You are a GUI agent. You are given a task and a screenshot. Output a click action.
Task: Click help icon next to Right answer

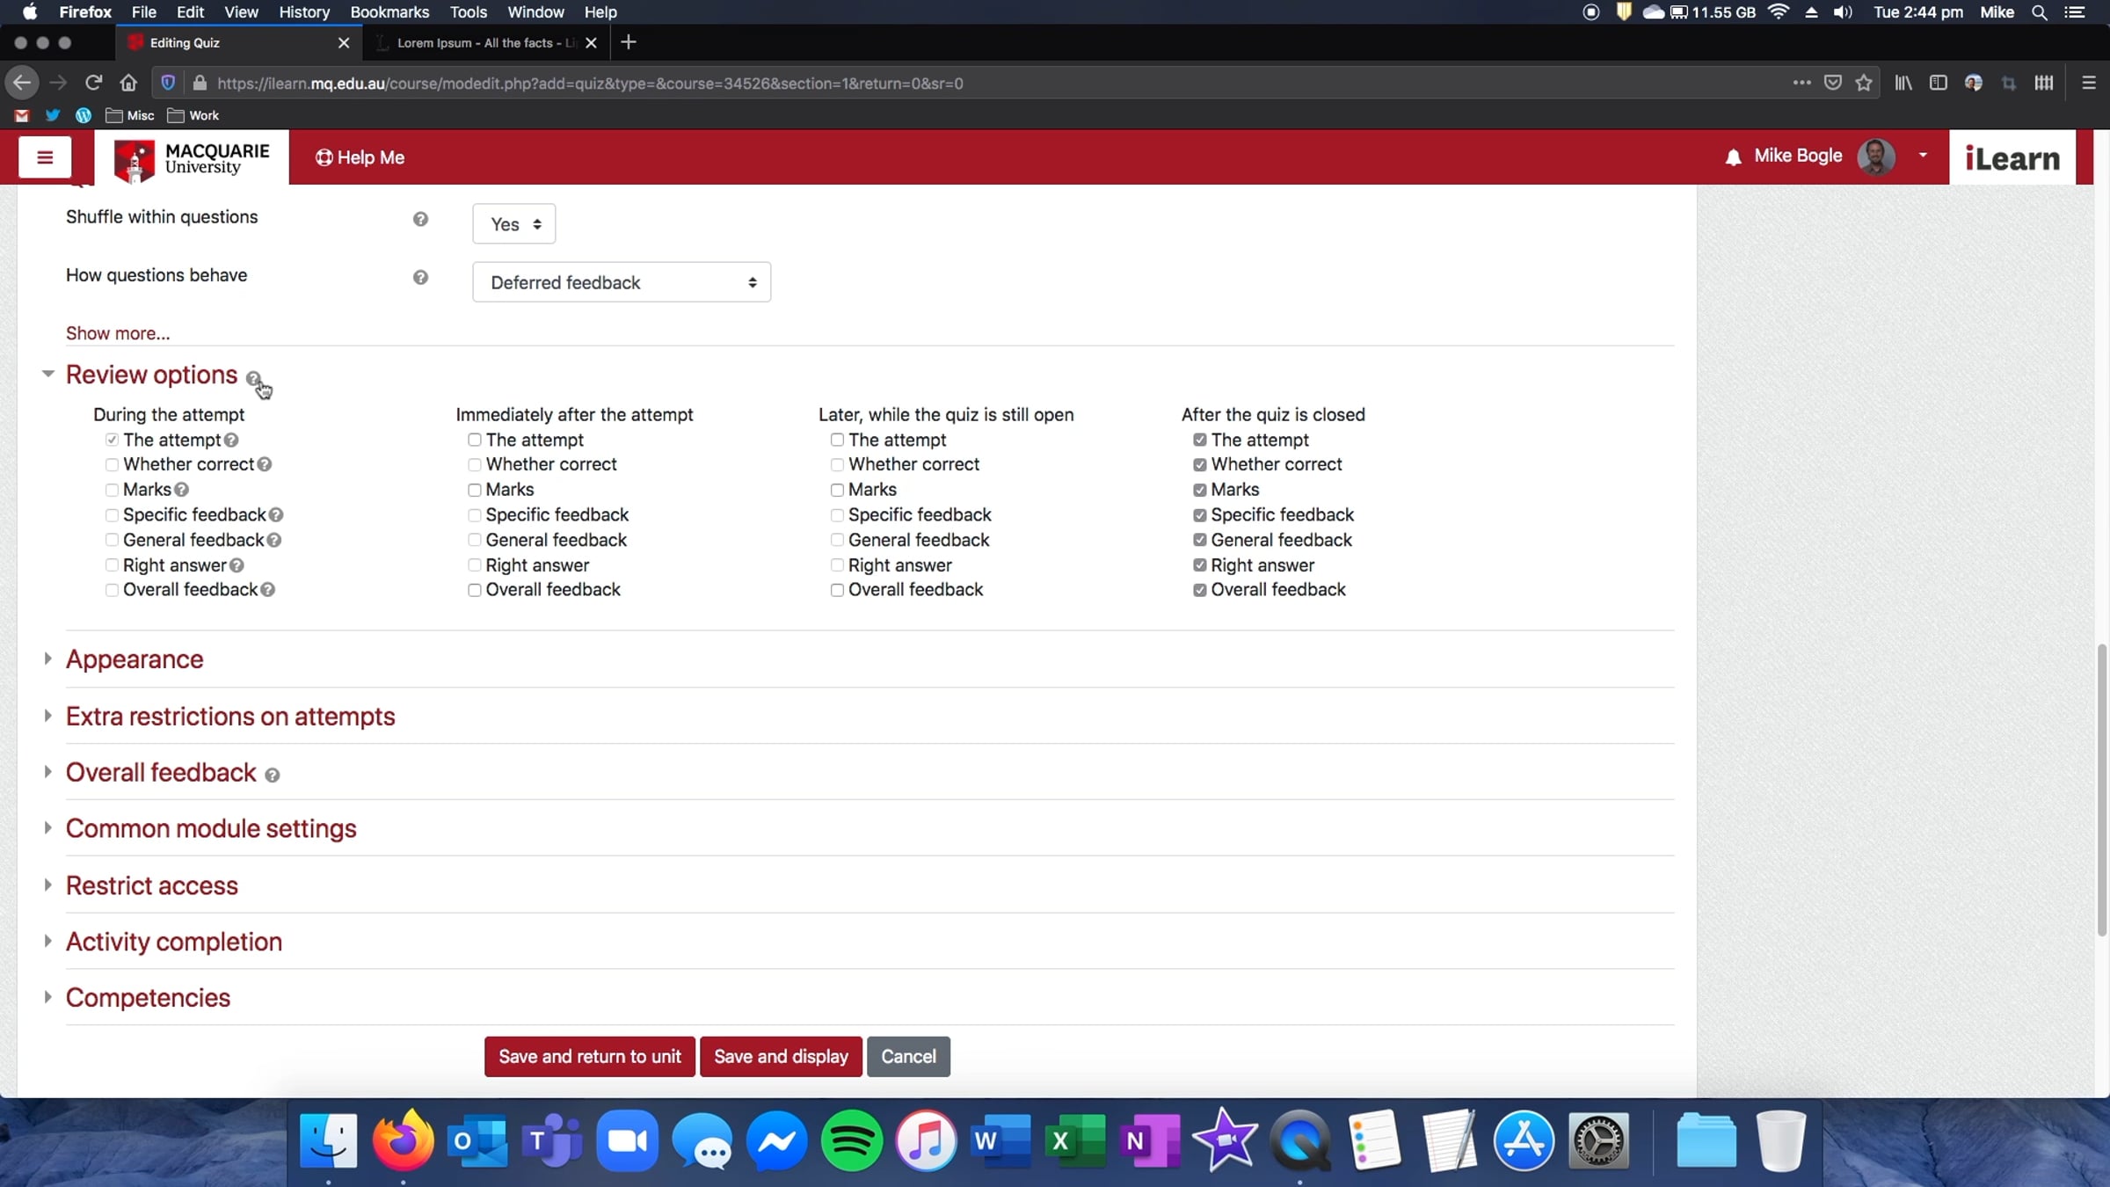(236, 565)
